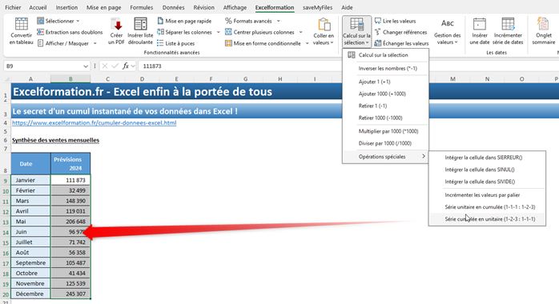Expand Séparer les colonnes dropdown arrow
Image resolution: width=559 pixels, height=304 pixels.
tap(218, 32)
